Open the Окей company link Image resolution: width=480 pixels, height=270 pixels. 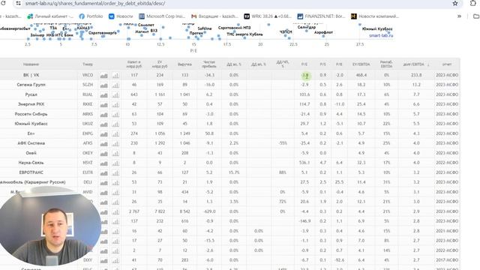click(x=31, y=153)
